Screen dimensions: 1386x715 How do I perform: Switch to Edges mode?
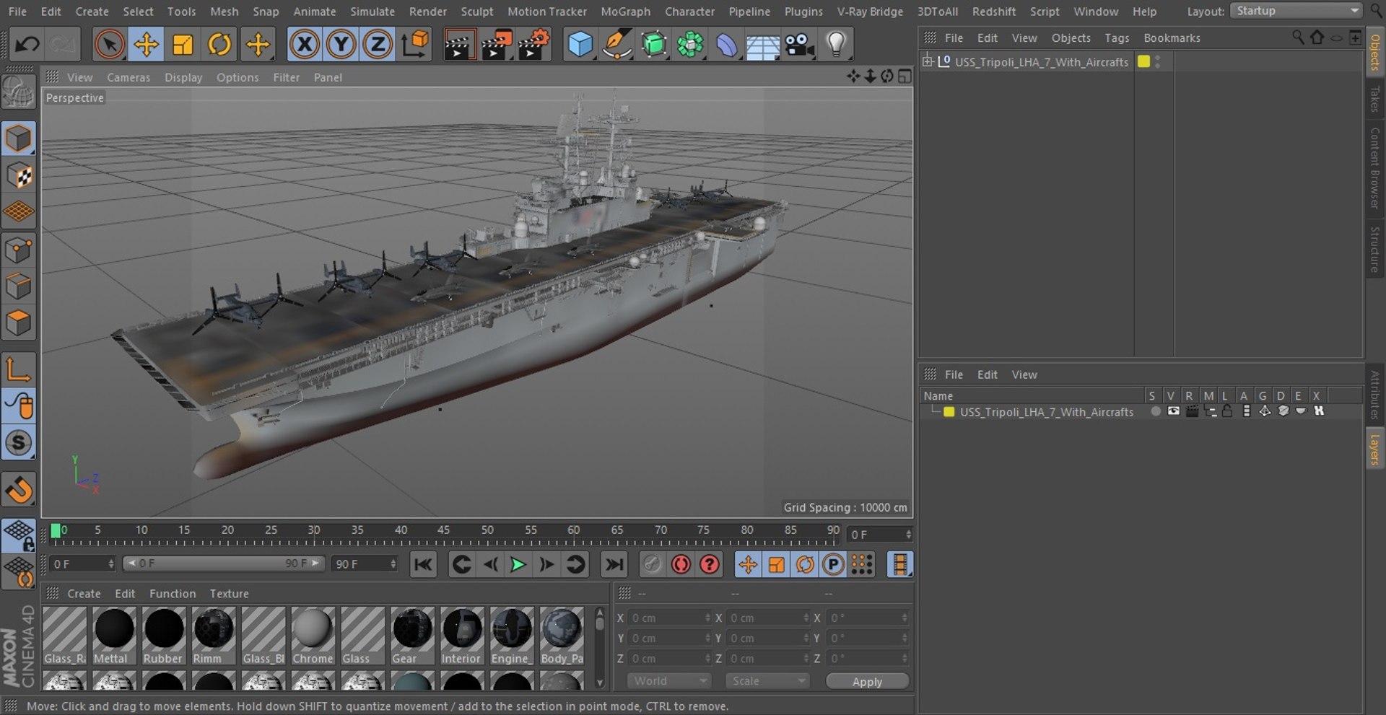click(19, 286)
